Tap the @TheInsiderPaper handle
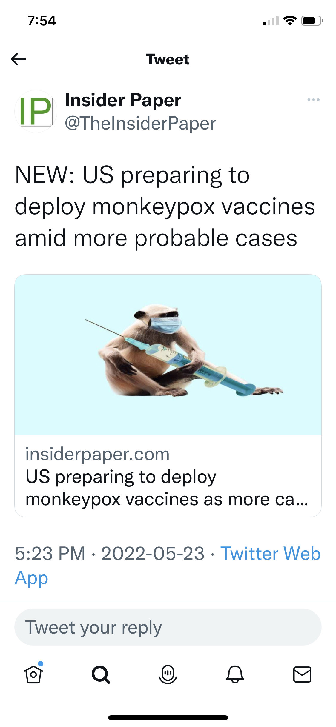The image size is (336, 727). click(140, 123)
